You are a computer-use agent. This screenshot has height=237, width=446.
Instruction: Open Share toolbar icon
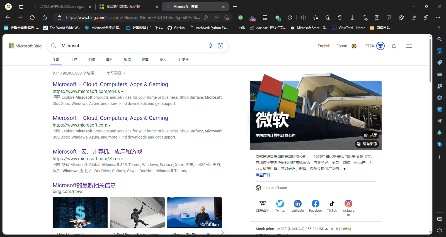pos(414,18)
